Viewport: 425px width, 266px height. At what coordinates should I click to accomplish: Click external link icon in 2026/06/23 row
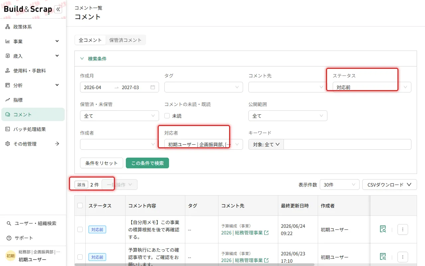(266, 260)
